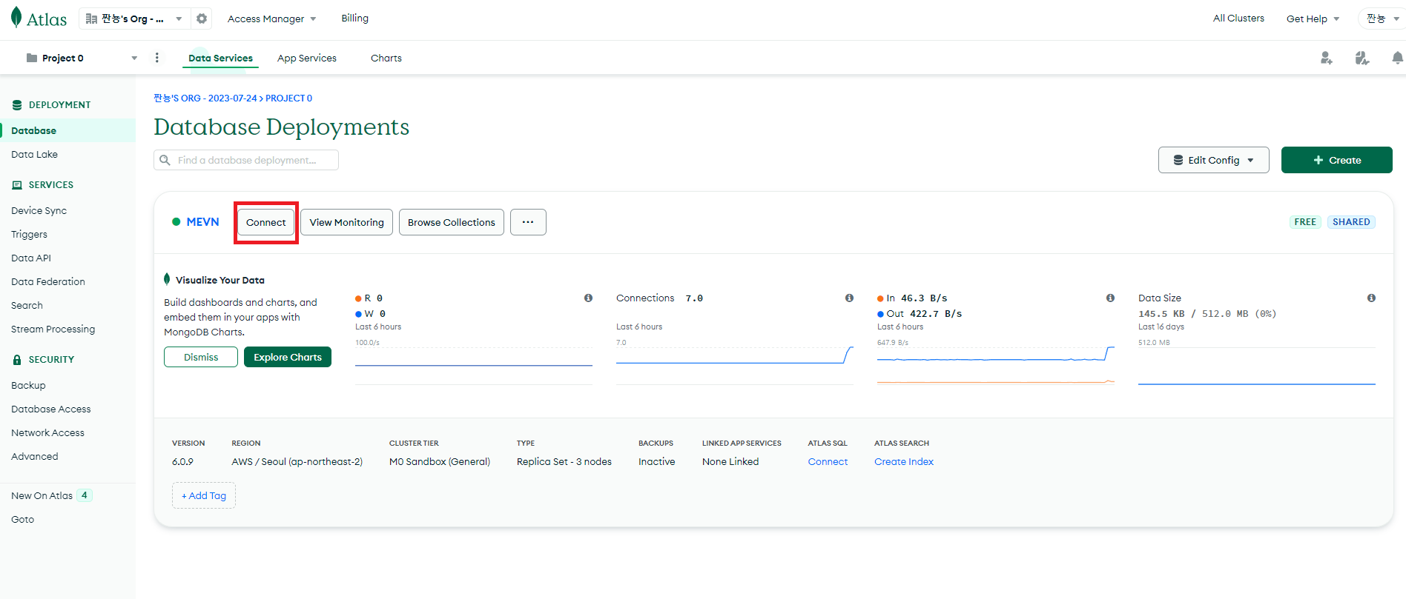Click the invite user icon
This screenshot has width=1406, height=599.
pos(1326,58)
